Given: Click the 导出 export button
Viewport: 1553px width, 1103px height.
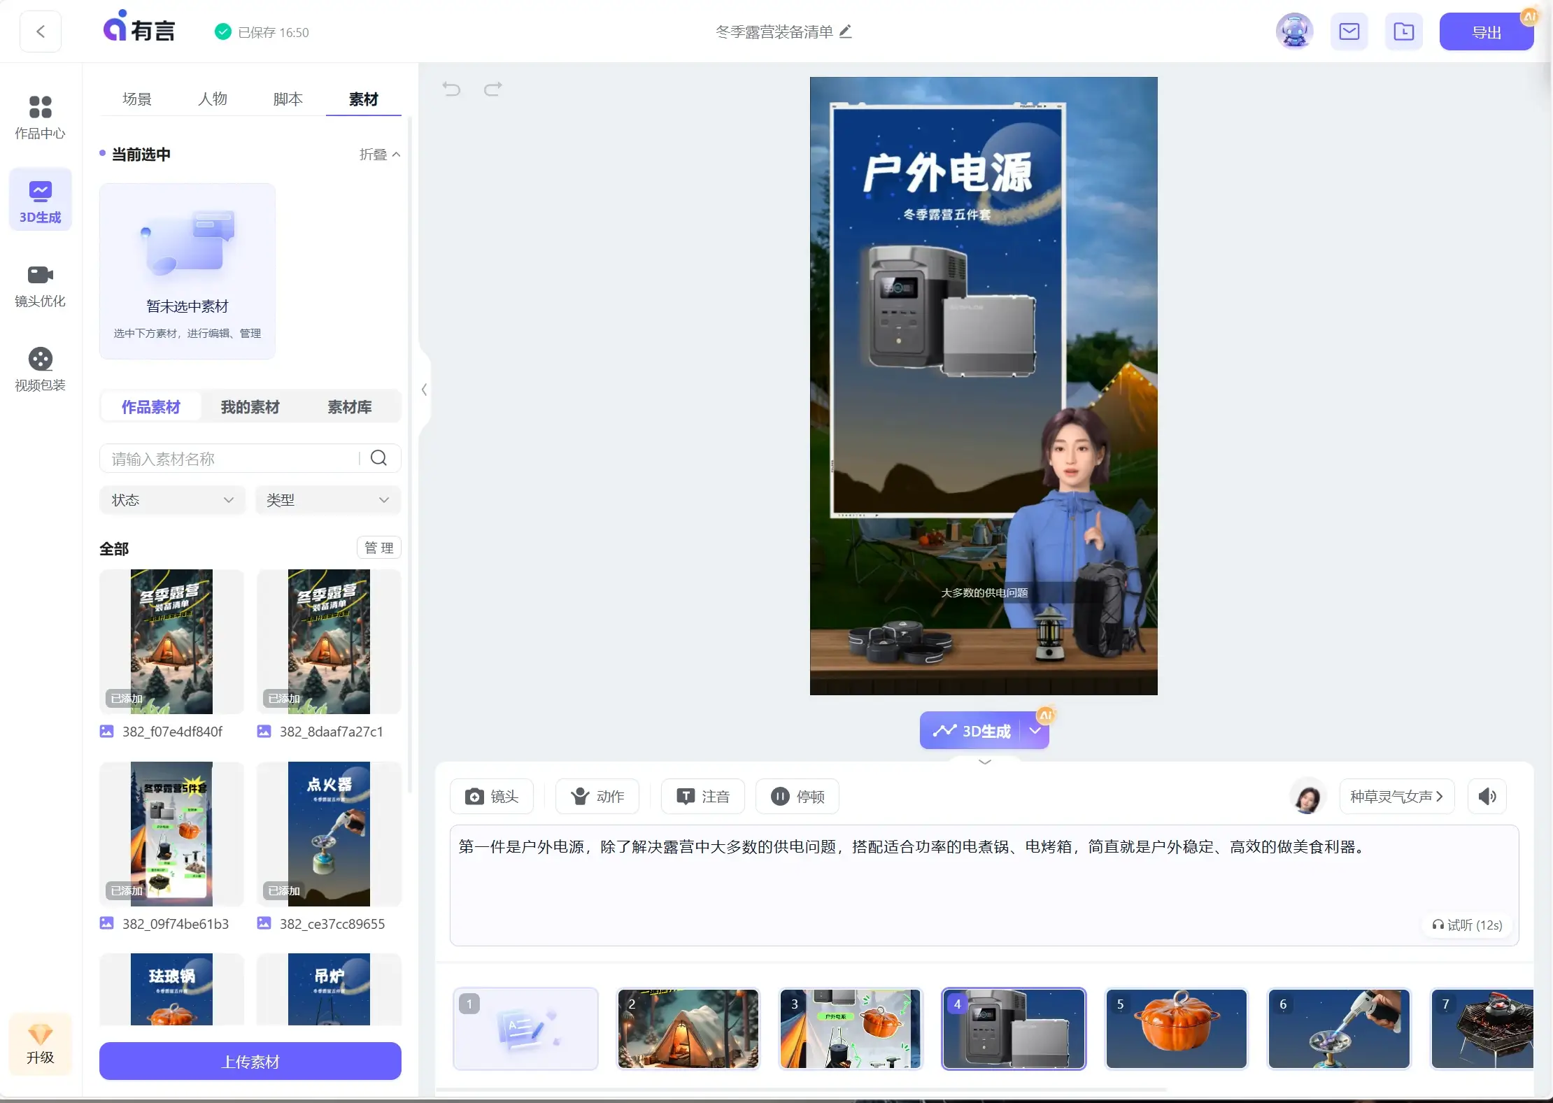Looking at the screenshot, I should click(1486, 33).
